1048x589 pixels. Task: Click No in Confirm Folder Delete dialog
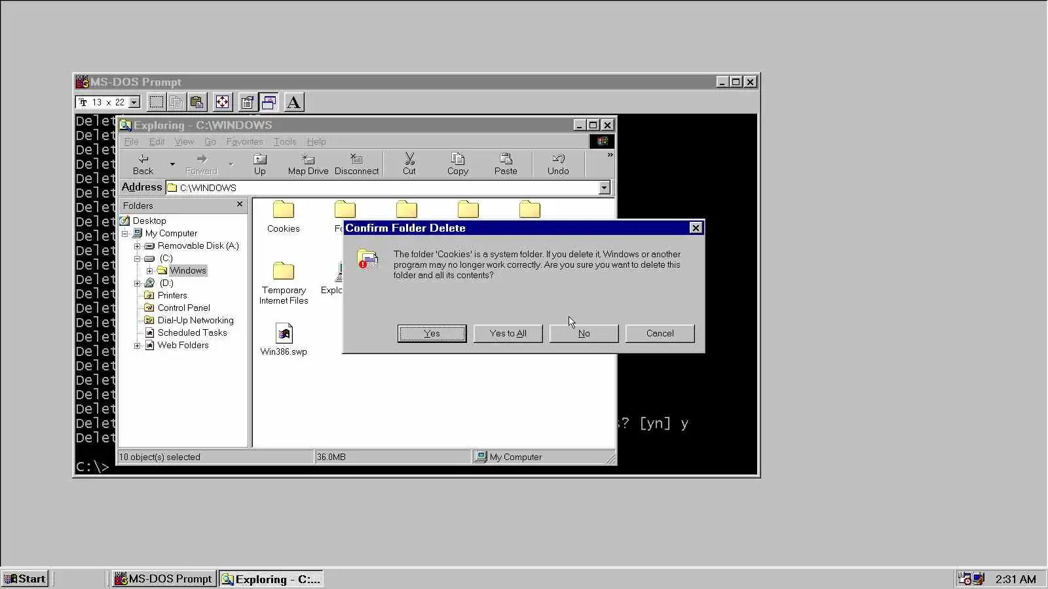click(584, 333)
